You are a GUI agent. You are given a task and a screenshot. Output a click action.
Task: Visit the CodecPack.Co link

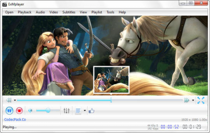[x=15, y=120]
